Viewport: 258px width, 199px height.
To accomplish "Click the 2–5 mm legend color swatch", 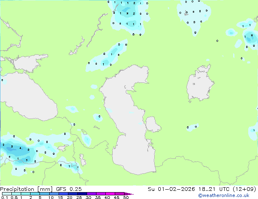I will pos(35,194).
